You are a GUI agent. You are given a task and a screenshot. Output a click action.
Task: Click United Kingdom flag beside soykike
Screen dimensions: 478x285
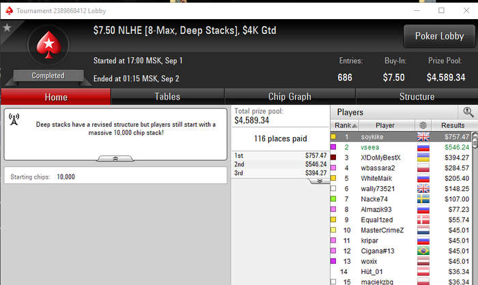423,137
